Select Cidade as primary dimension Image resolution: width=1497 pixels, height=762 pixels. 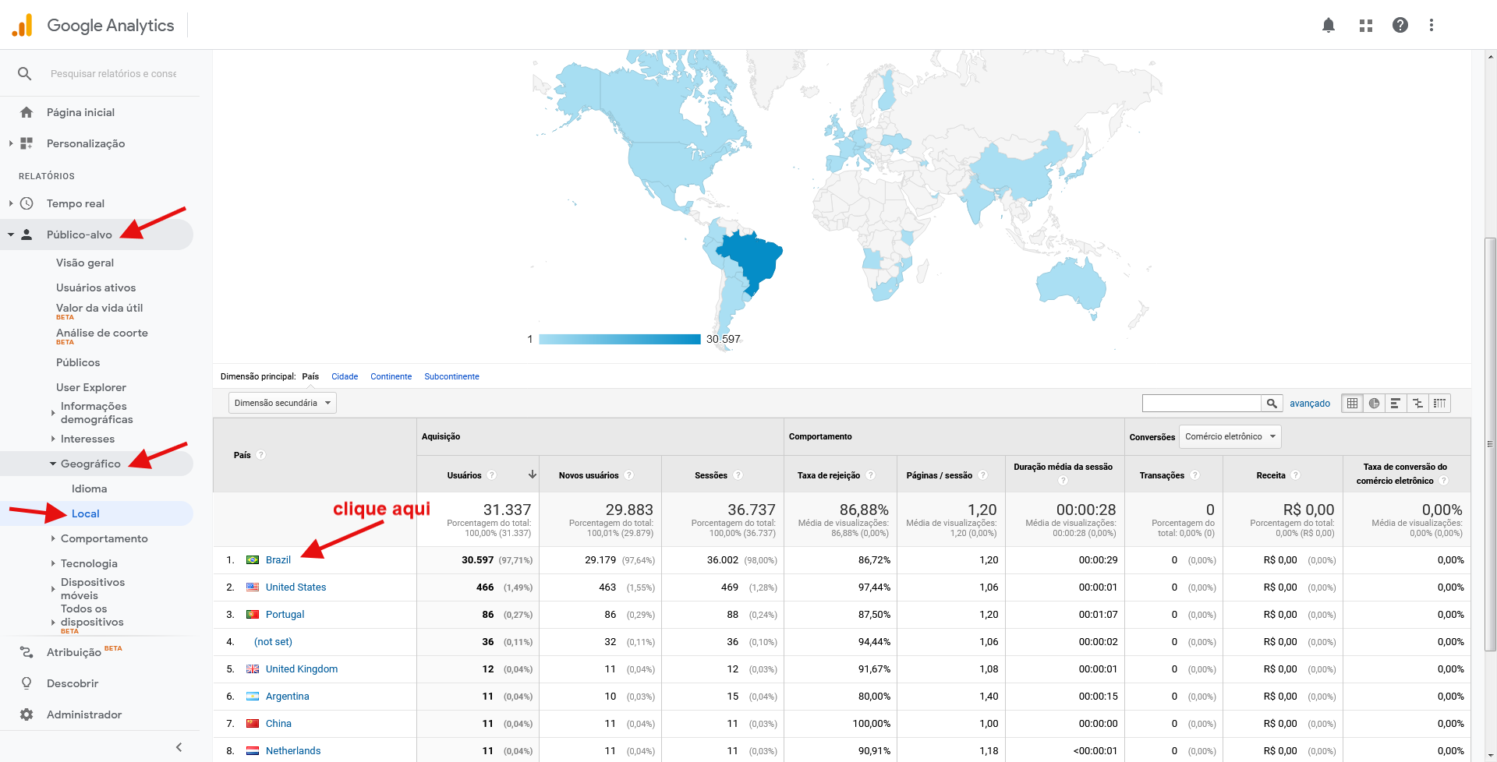point(345,376)
